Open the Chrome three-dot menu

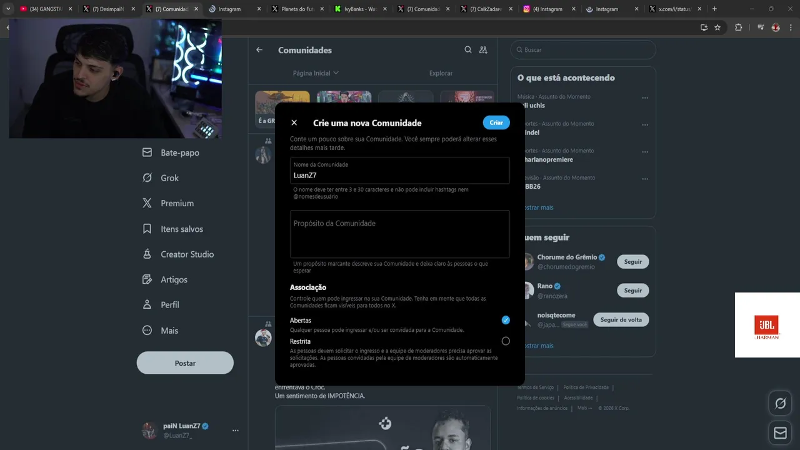click(x=791, y=27)
